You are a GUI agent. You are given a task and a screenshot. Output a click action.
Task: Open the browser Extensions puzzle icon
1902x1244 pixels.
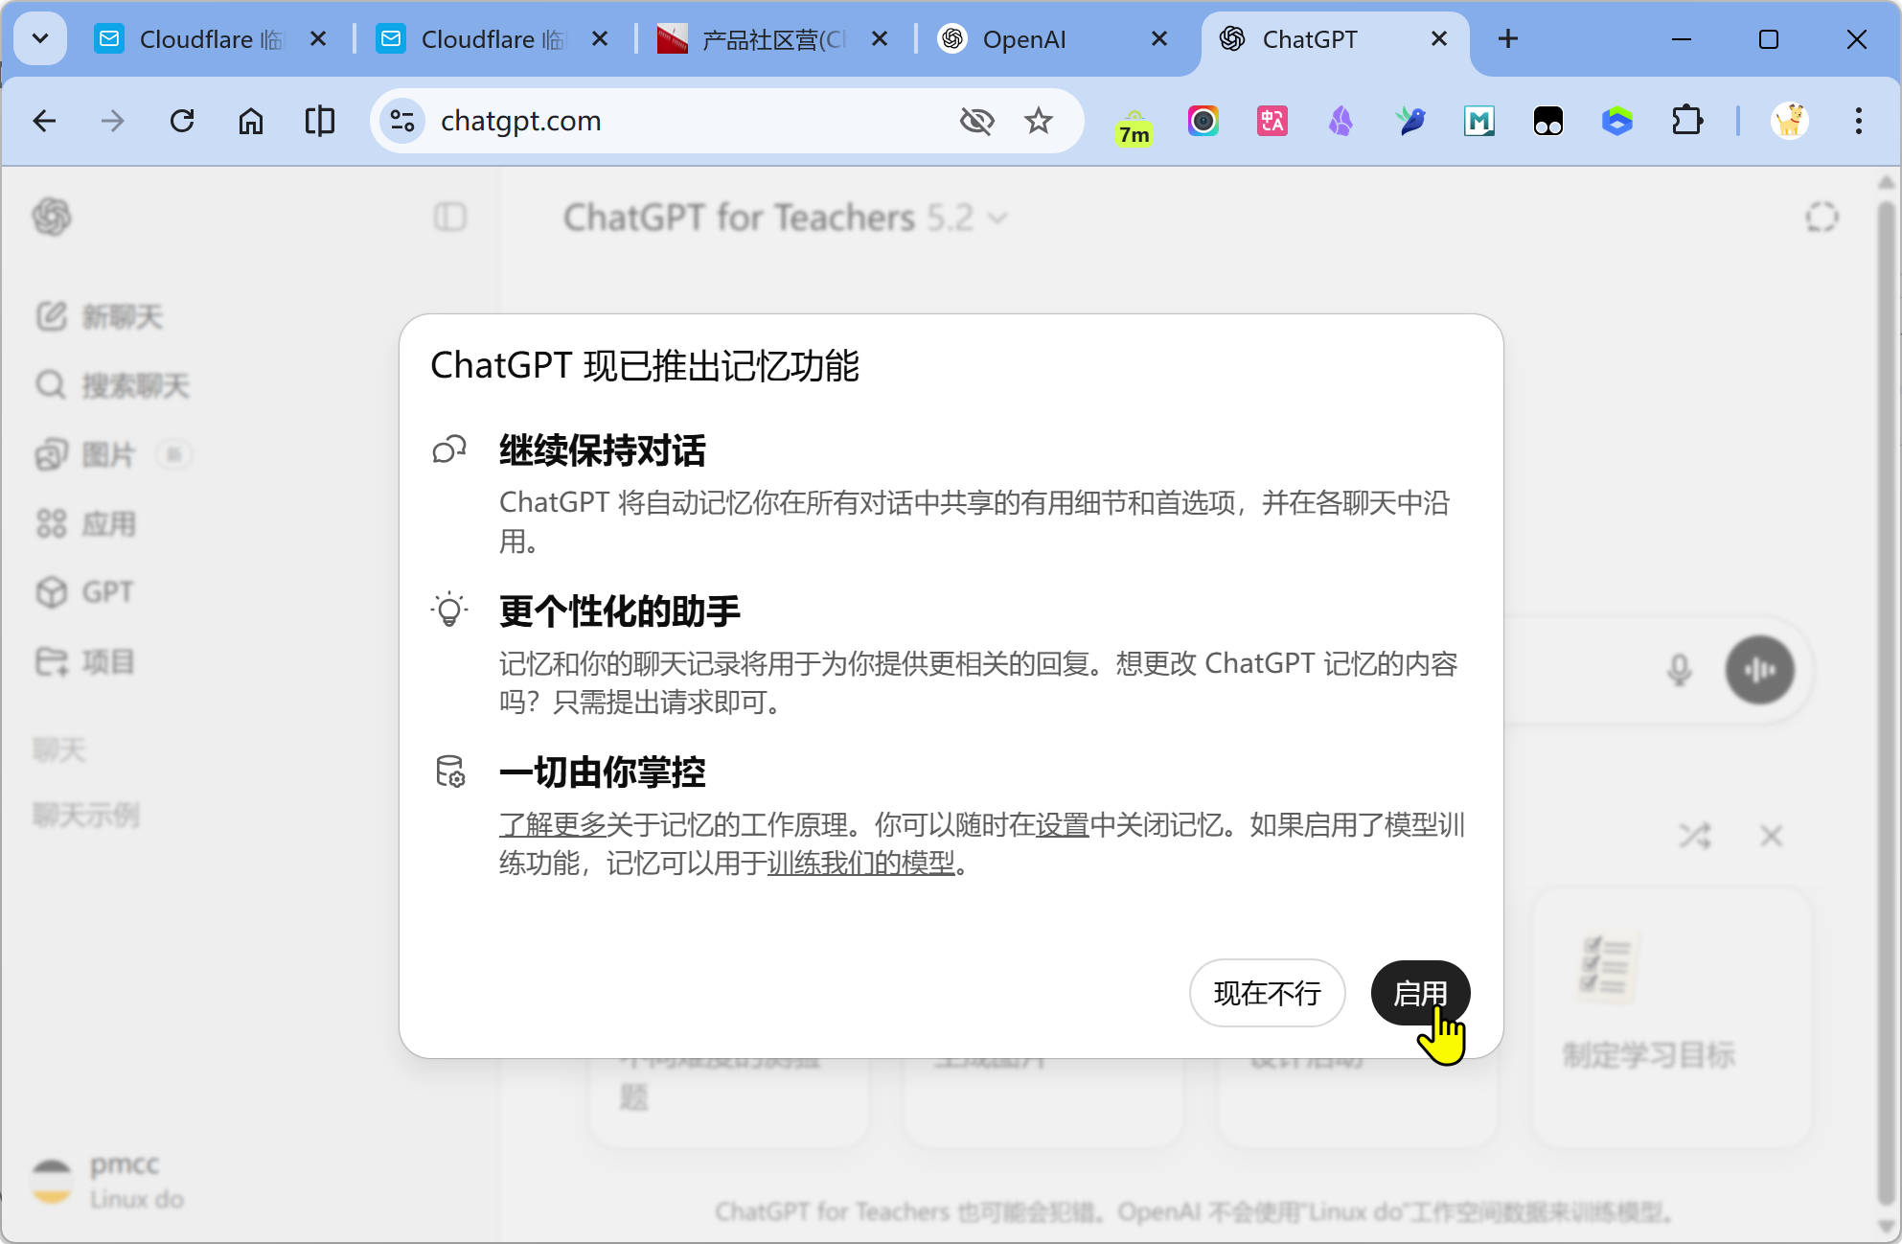point(1686,121)
